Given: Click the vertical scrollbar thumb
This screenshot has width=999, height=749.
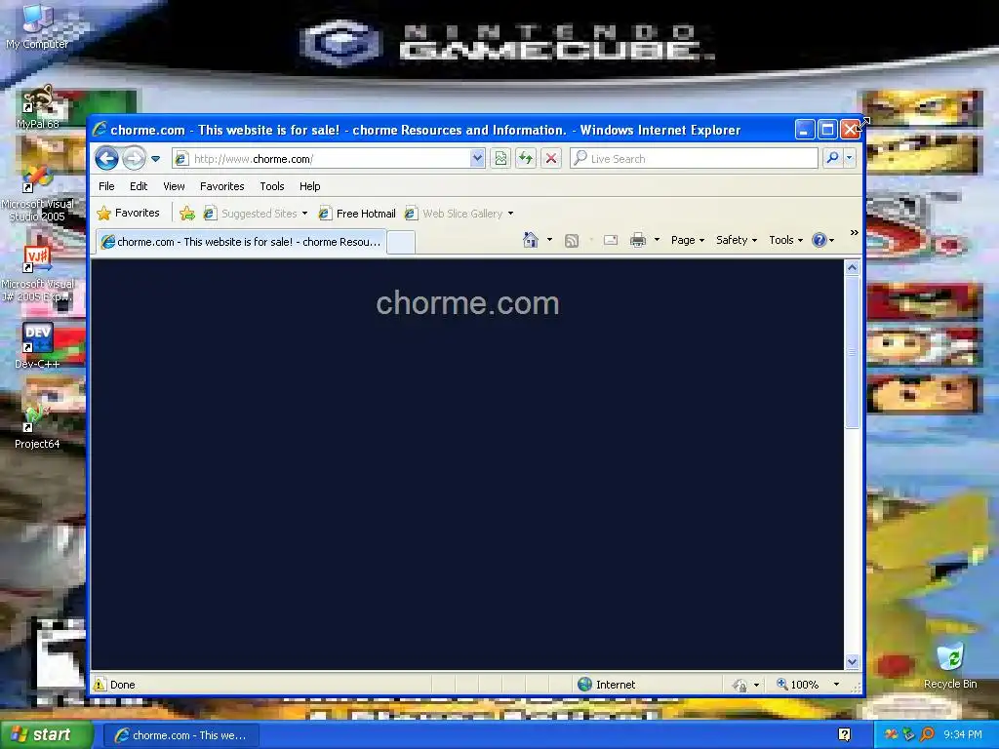Looking at the screenshot, I should [852, 352].
